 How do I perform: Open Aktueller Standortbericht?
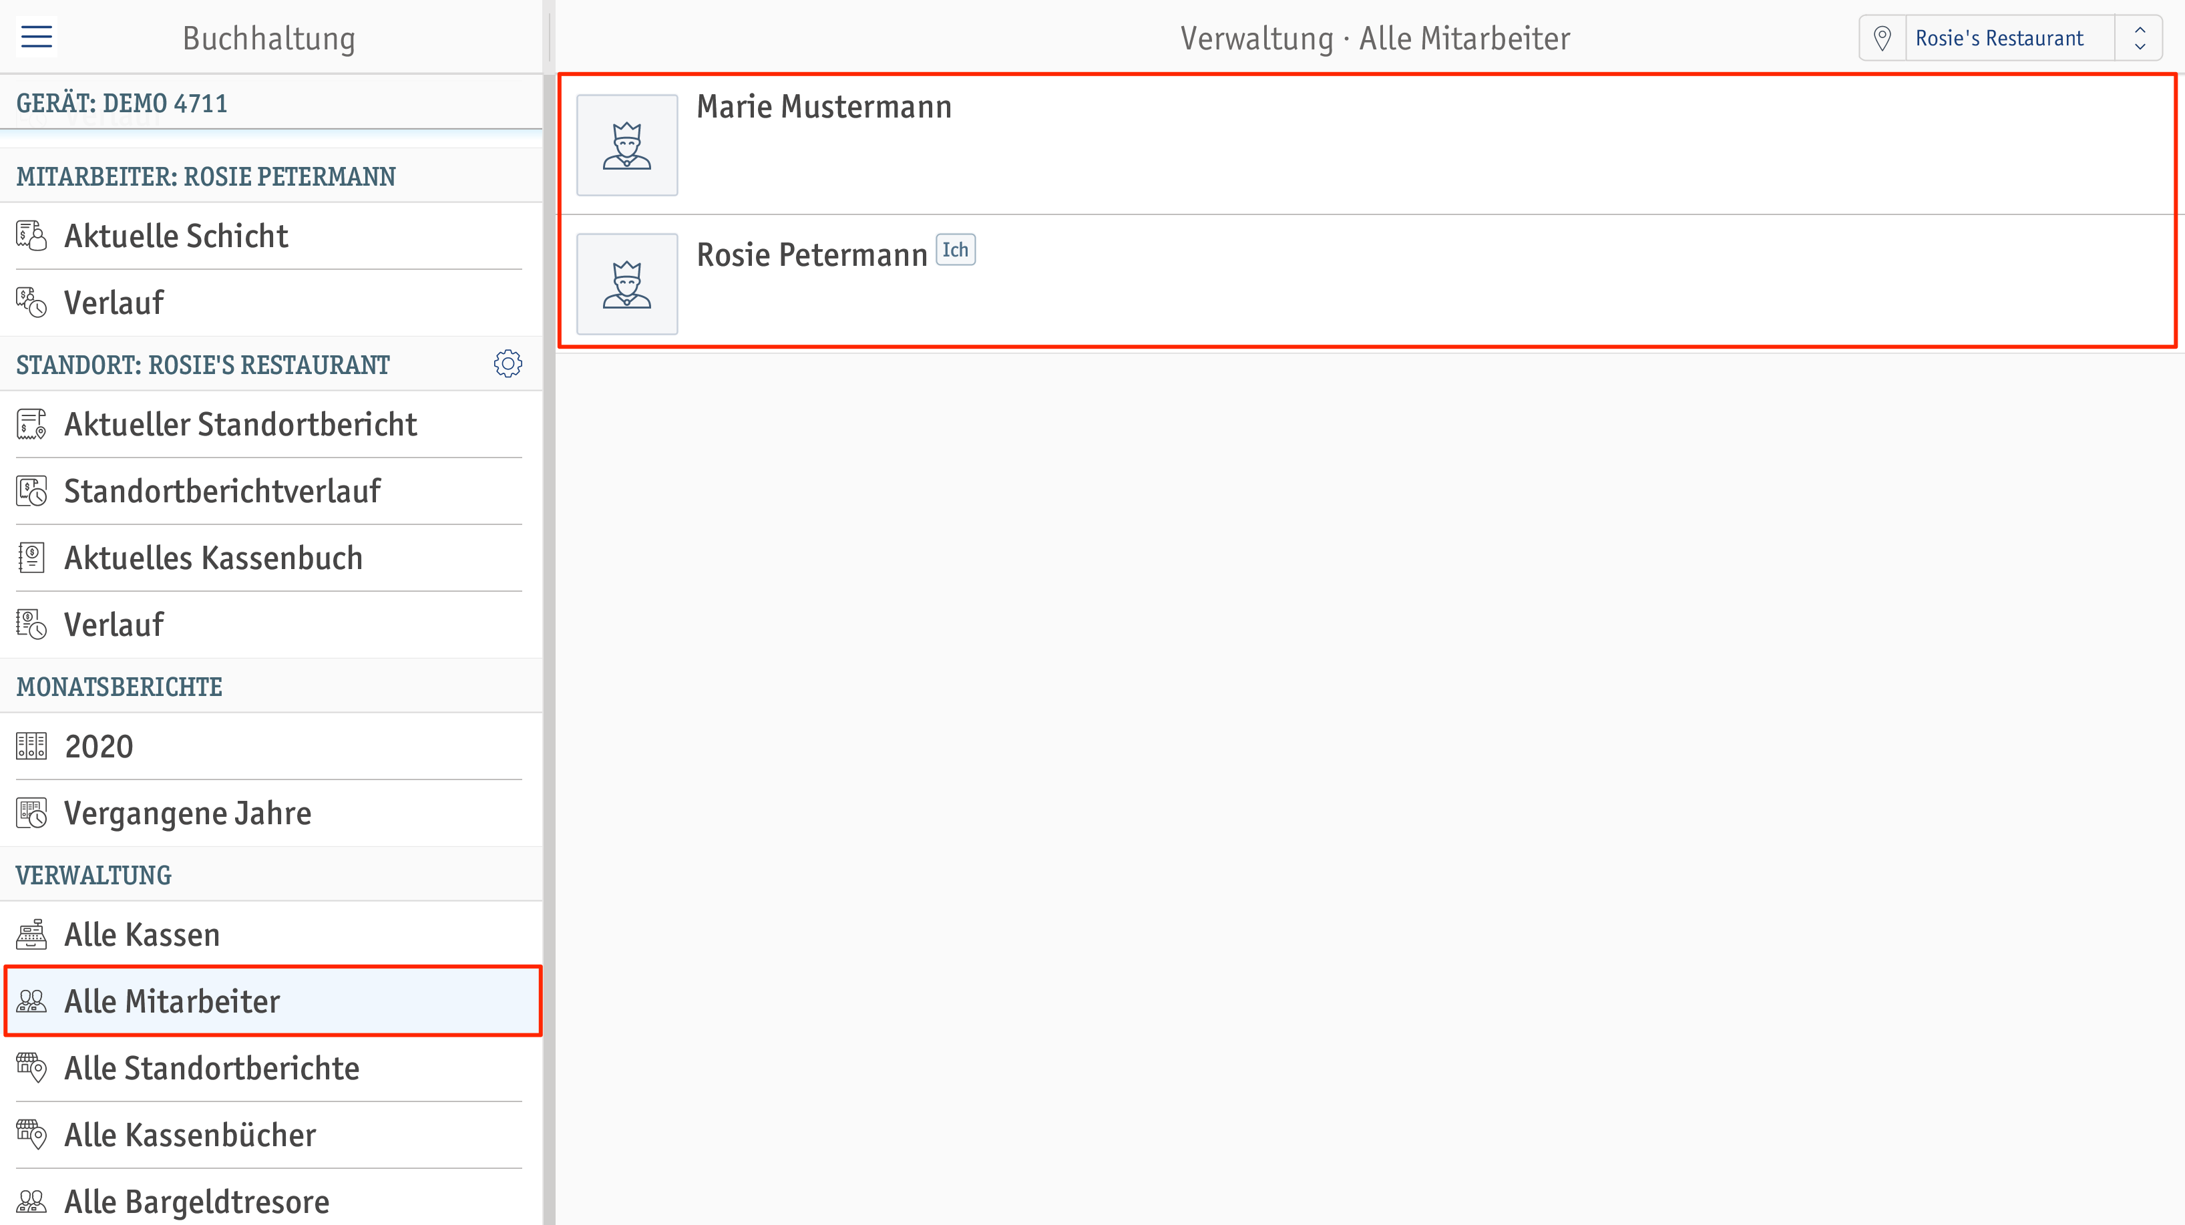[270, 424]
